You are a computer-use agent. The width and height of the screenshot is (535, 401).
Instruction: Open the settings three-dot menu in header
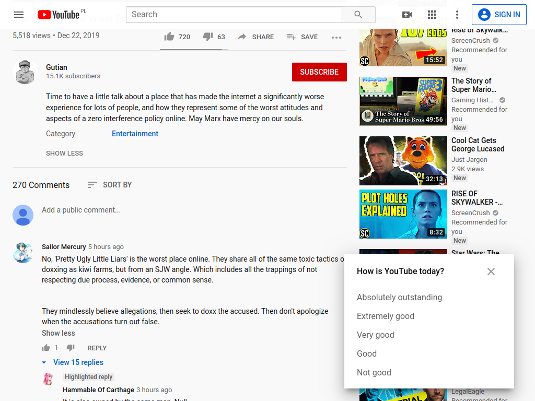click(x=457, y=15)
